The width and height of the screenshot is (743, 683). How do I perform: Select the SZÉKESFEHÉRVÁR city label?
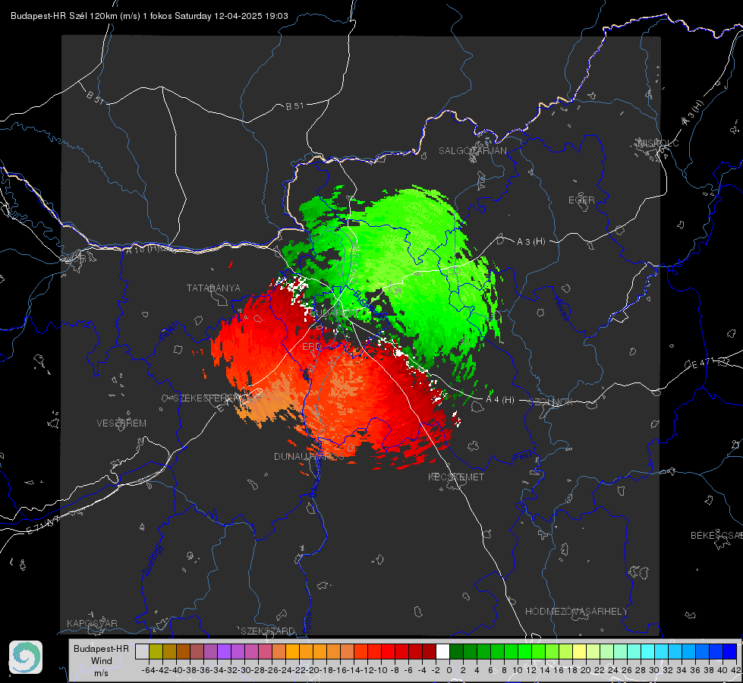218,398
